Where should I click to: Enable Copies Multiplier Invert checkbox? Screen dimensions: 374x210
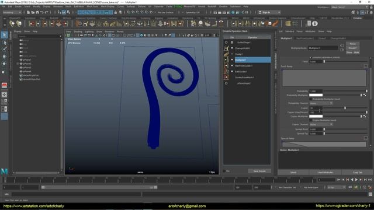click(x=310, y=120)
